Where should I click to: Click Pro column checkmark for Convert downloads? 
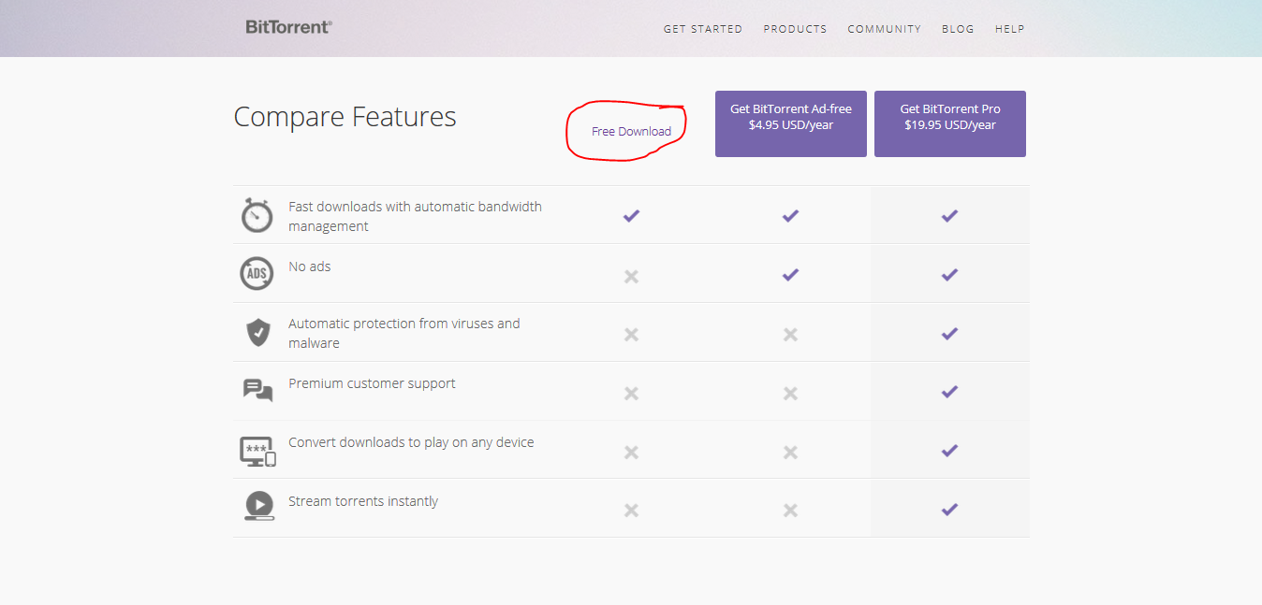[949, 451]
